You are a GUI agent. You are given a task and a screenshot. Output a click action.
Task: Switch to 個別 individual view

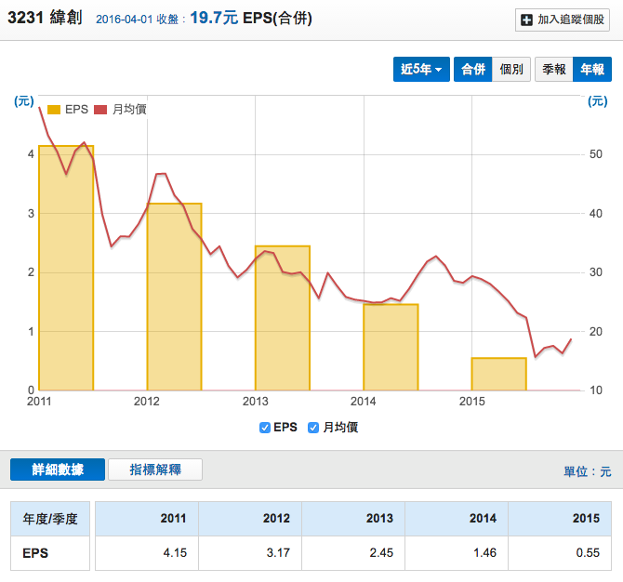[x=511, y=70]
